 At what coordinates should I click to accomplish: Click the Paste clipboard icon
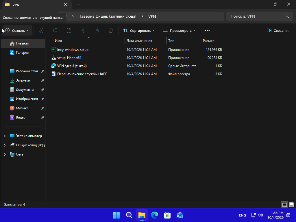69,30
